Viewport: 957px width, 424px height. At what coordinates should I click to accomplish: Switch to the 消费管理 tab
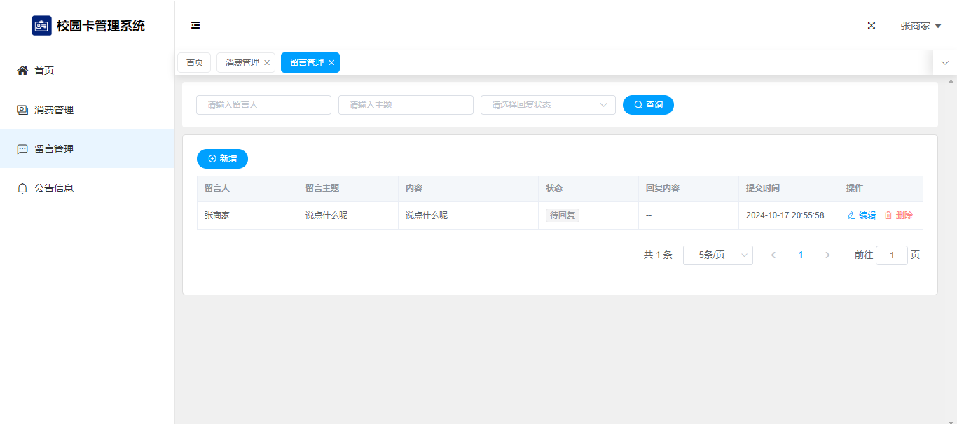click(242, 63)
